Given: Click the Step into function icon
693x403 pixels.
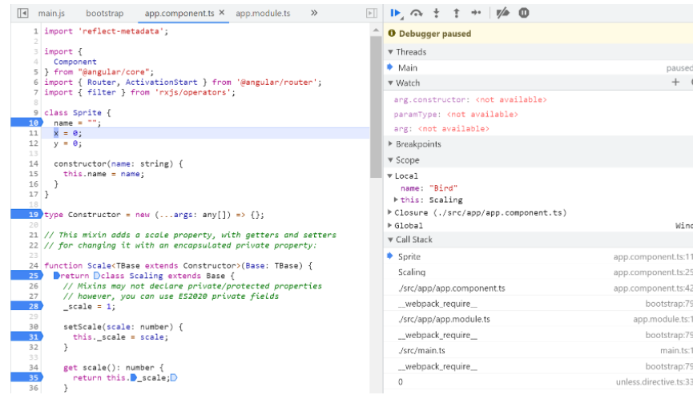Looking at the screenshot, I should pyautogui.click(x=437, y=13).
